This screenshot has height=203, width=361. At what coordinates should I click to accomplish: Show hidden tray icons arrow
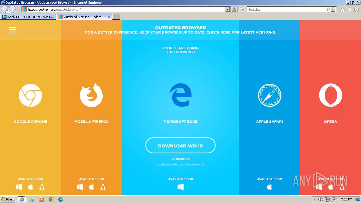[x=314, y=199]
